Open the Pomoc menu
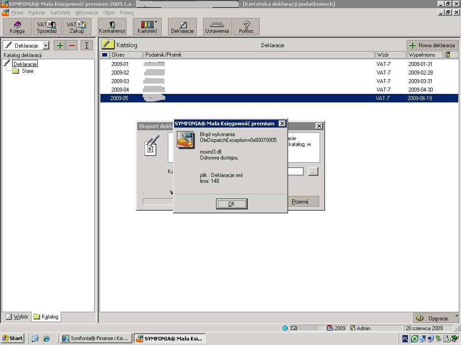461x345 pixels. coord(127,13)
